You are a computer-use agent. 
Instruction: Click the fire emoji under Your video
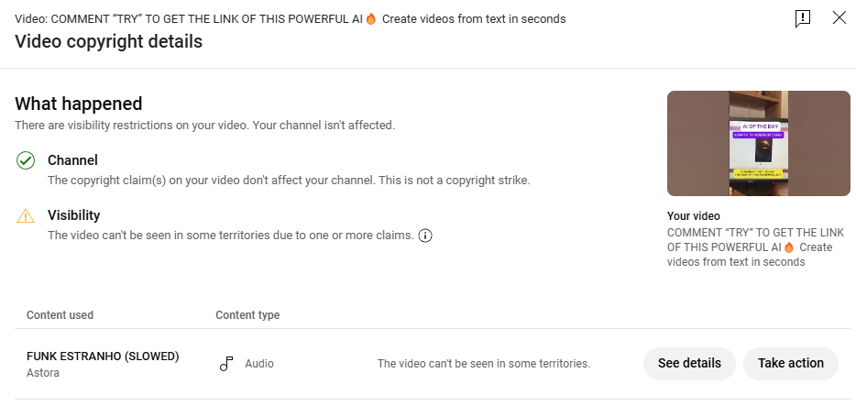[788, 247]
